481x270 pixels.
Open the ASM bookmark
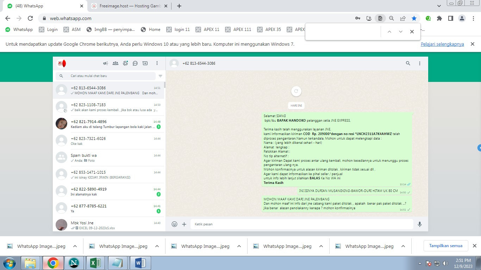pyautogui.click(x=72, y=30)
